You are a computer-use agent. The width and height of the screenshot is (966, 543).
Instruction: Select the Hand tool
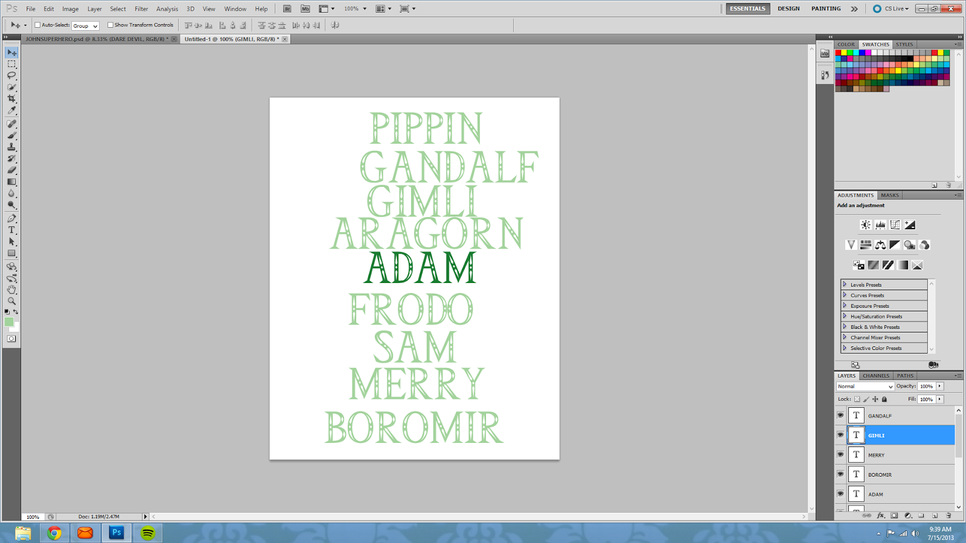[x=11, y=290]
